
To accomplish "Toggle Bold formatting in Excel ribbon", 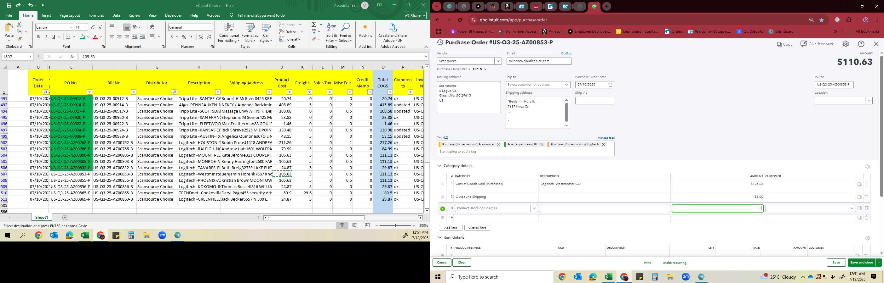I will click(38, 37).
